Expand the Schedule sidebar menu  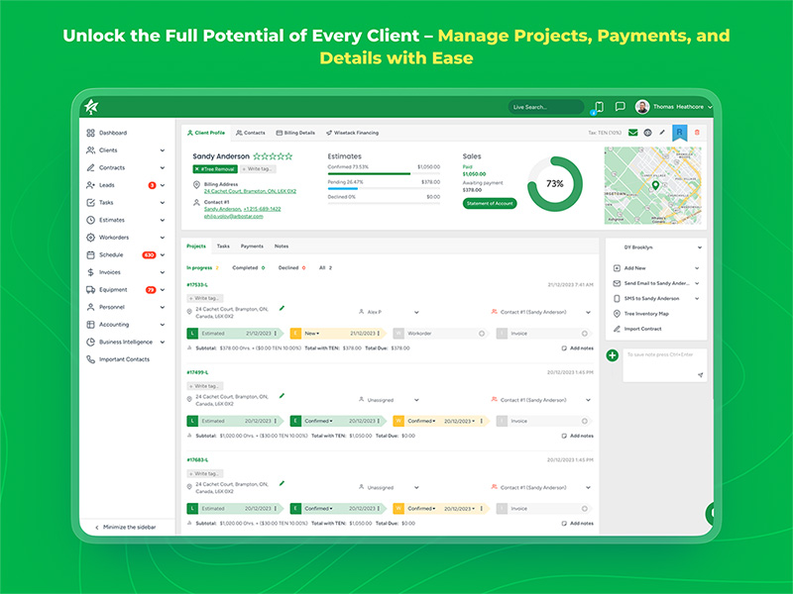(x=163, y=255)
